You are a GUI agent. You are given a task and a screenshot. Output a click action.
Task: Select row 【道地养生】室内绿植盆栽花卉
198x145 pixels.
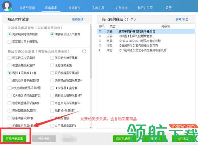(146, 46)
